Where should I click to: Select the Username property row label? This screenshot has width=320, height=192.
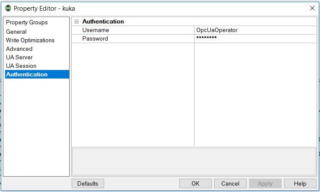(x=133, y=30)
